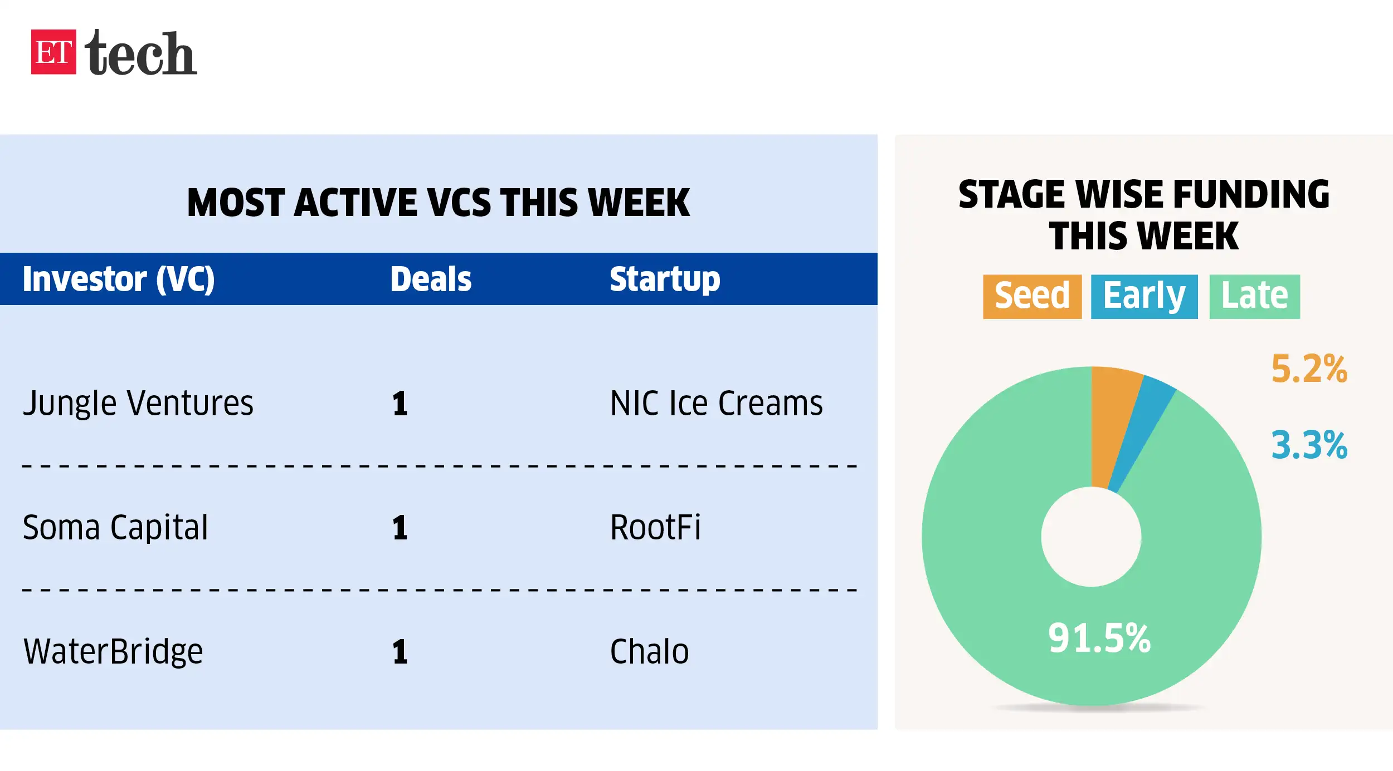
Task: Click the 'Most Active VCs This Week' heading
Action: (x=439, y=202)
